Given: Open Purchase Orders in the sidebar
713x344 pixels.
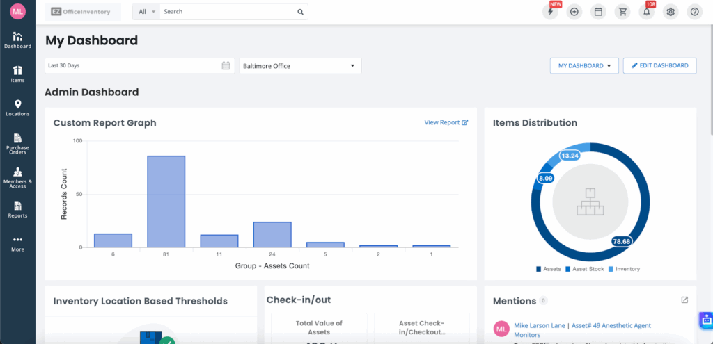Looking at the screenshot, I should [x=17, y=144].
